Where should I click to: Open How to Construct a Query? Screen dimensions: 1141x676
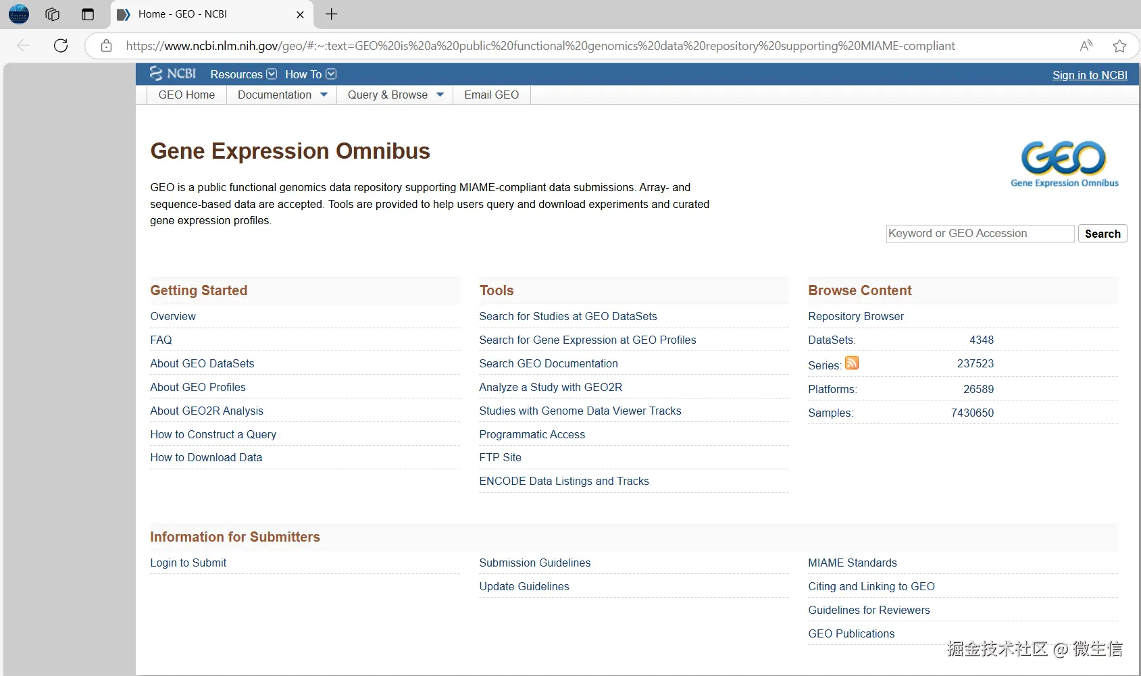[213, 434]
